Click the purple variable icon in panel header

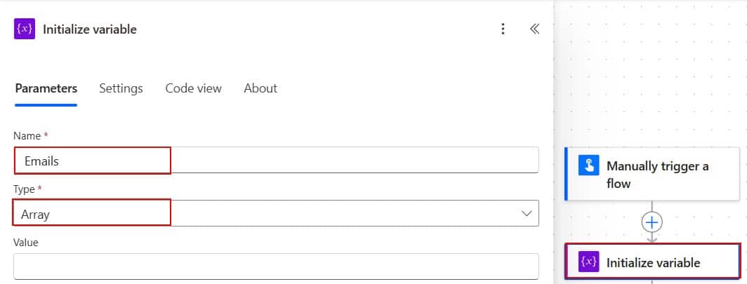click(25, 29)
